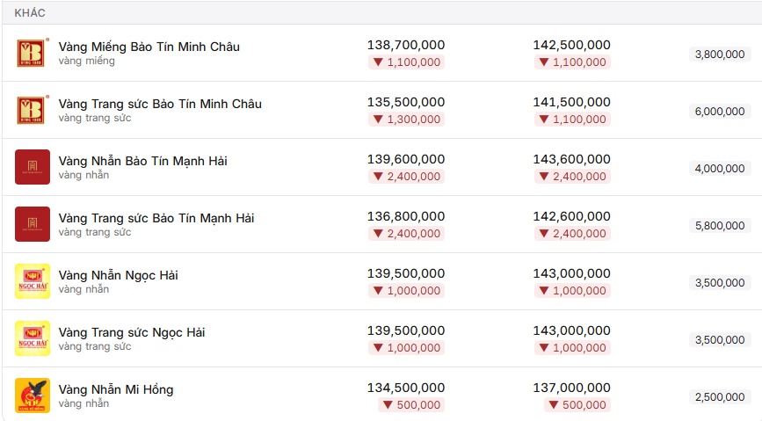Select Vàng Nhẫn Mi Hồng name
Viewport: 762px width, 421px height.
(116, 389)
